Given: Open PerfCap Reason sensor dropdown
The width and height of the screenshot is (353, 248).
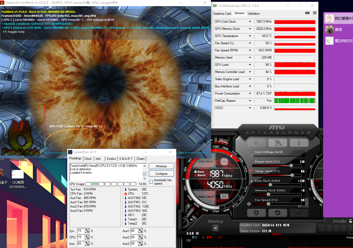Looking at the screenshot, I should click(250, 101).
